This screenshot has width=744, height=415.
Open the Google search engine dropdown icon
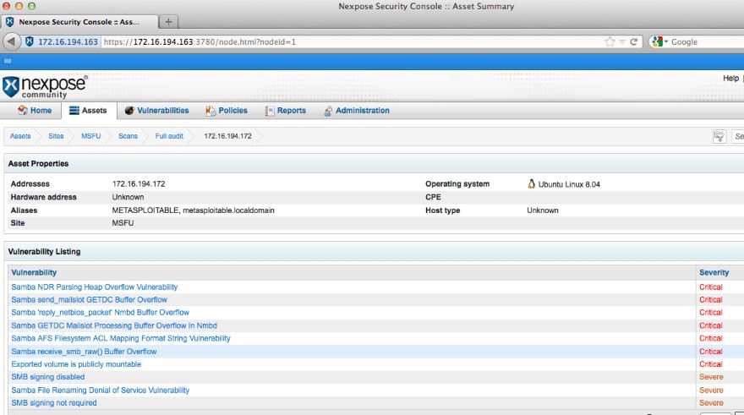point(659,41)
